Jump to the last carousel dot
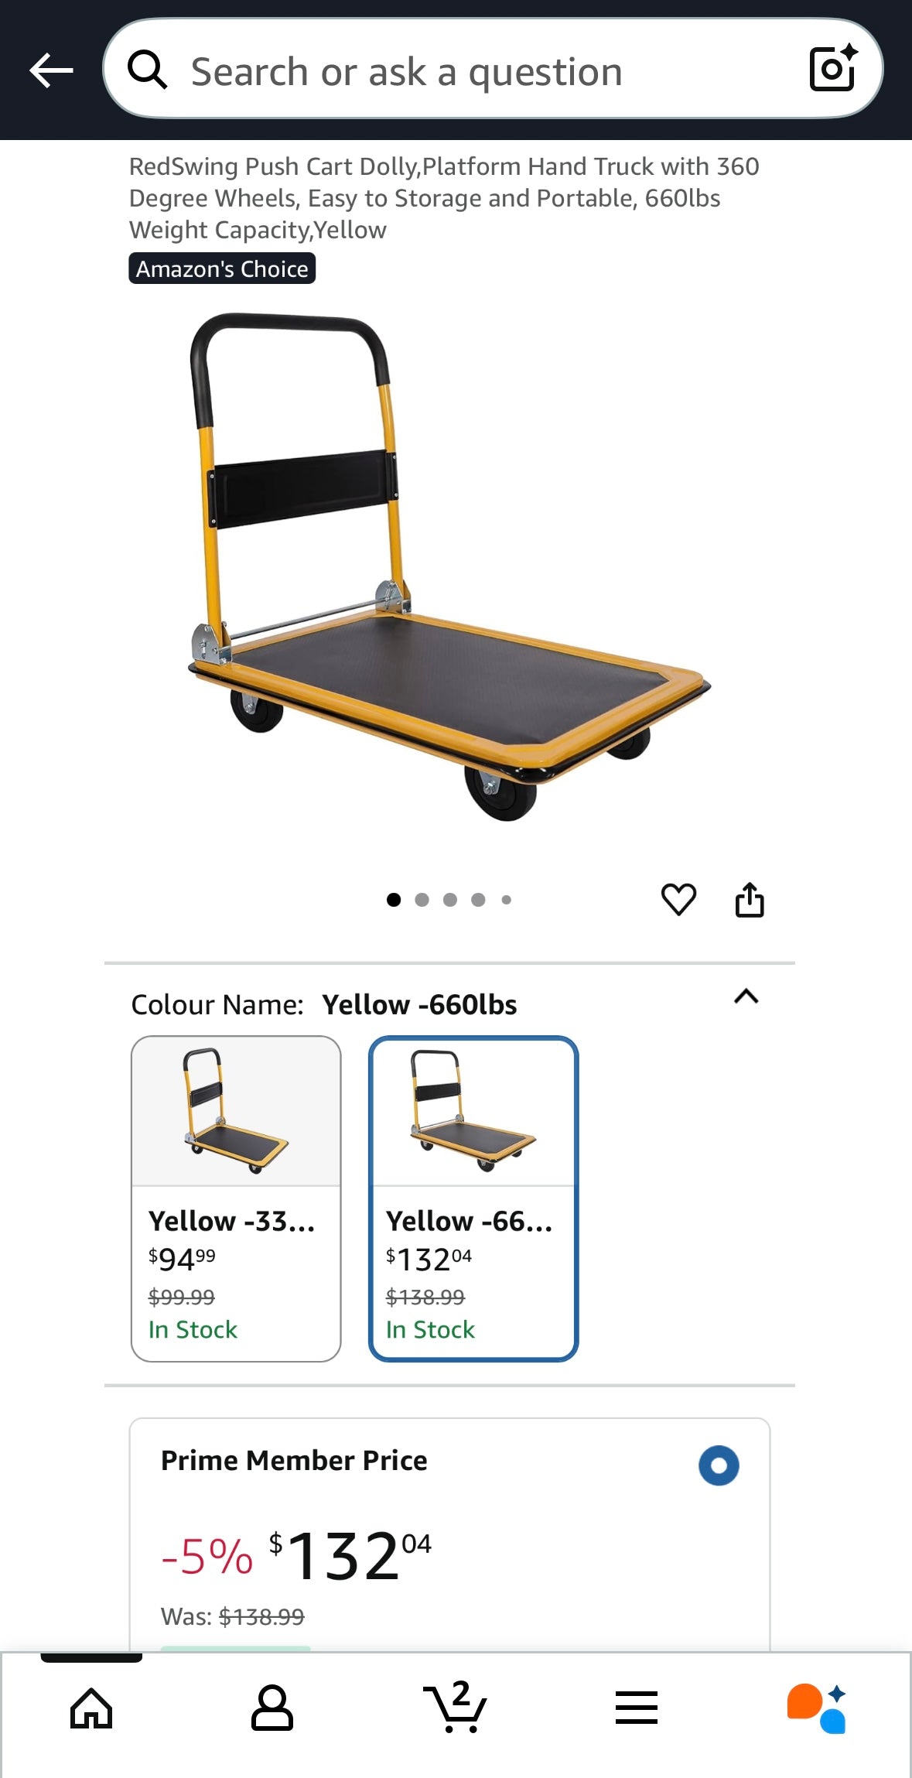The height and width of the screenshot is (1778, 912). click(x=507, y=899)
